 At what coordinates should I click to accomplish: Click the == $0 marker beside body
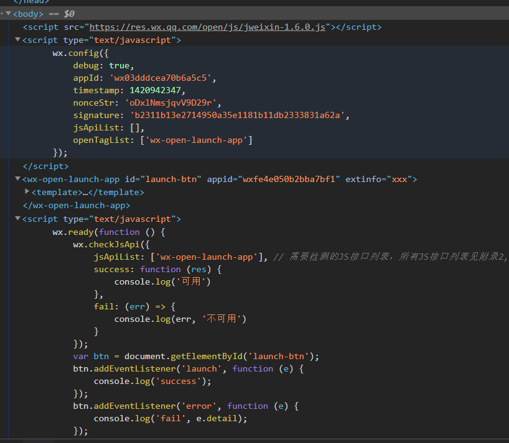click(62, 14)
